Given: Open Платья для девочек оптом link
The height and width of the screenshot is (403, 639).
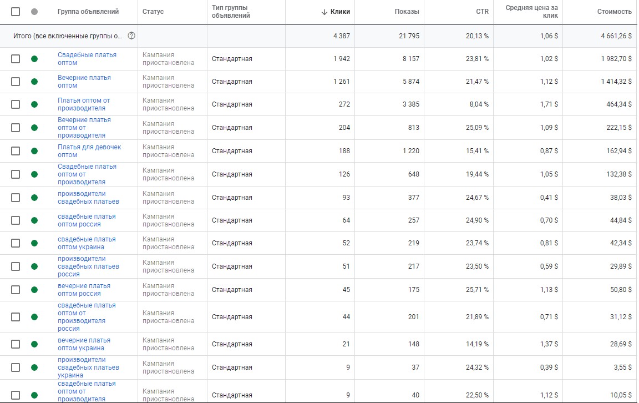Looking at the screenshot, I should (x=89, y=151).
